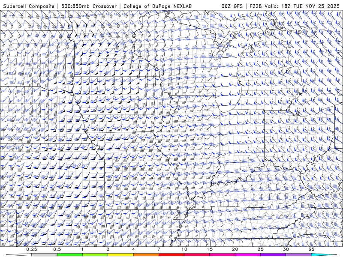Click the "06Z GFS" model run label
The height and width of the screenshot is (257, 343).
[x=232, y=6]
